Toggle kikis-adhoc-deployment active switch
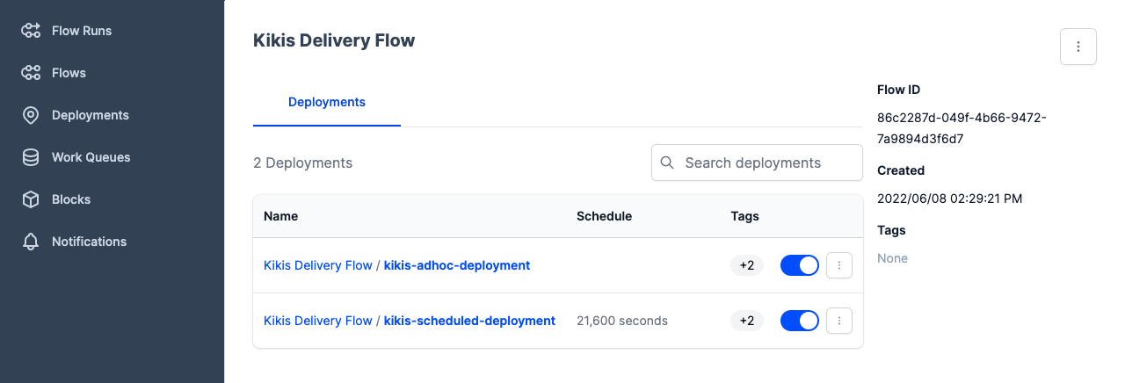The image size is (1125, 383). pyautogui.click(x=800, y=265)
